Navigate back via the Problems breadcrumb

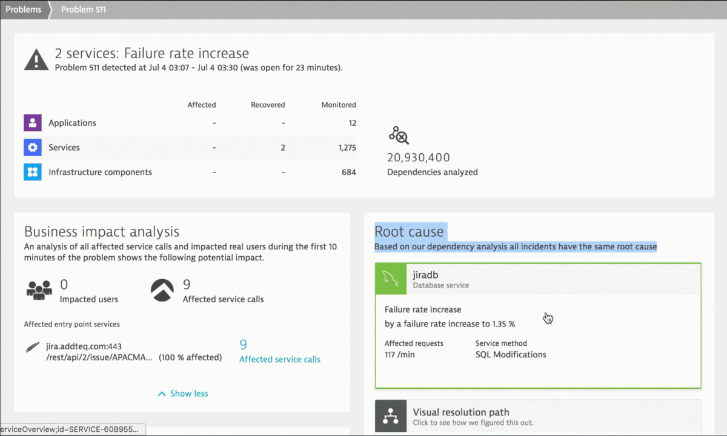pos(23,9)
